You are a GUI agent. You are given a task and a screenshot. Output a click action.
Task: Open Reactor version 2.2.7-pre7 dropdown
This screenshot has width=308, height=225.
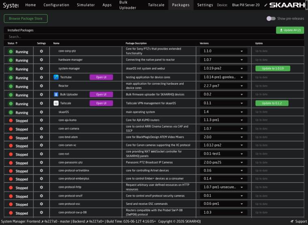(223, 86)
